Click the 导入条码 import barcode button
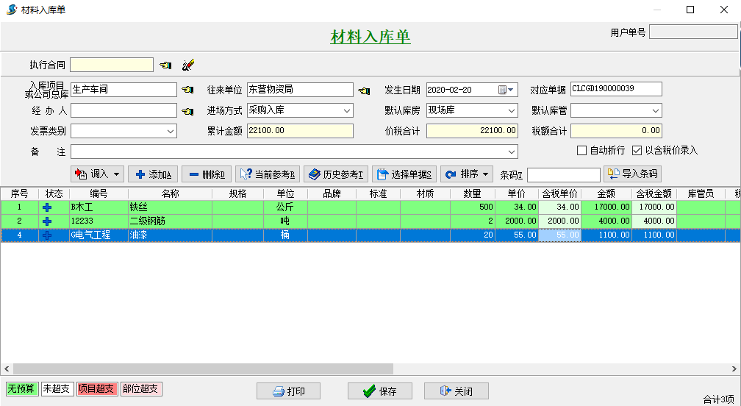The height and width of the screenshot is (406, 741). point(632,174)
